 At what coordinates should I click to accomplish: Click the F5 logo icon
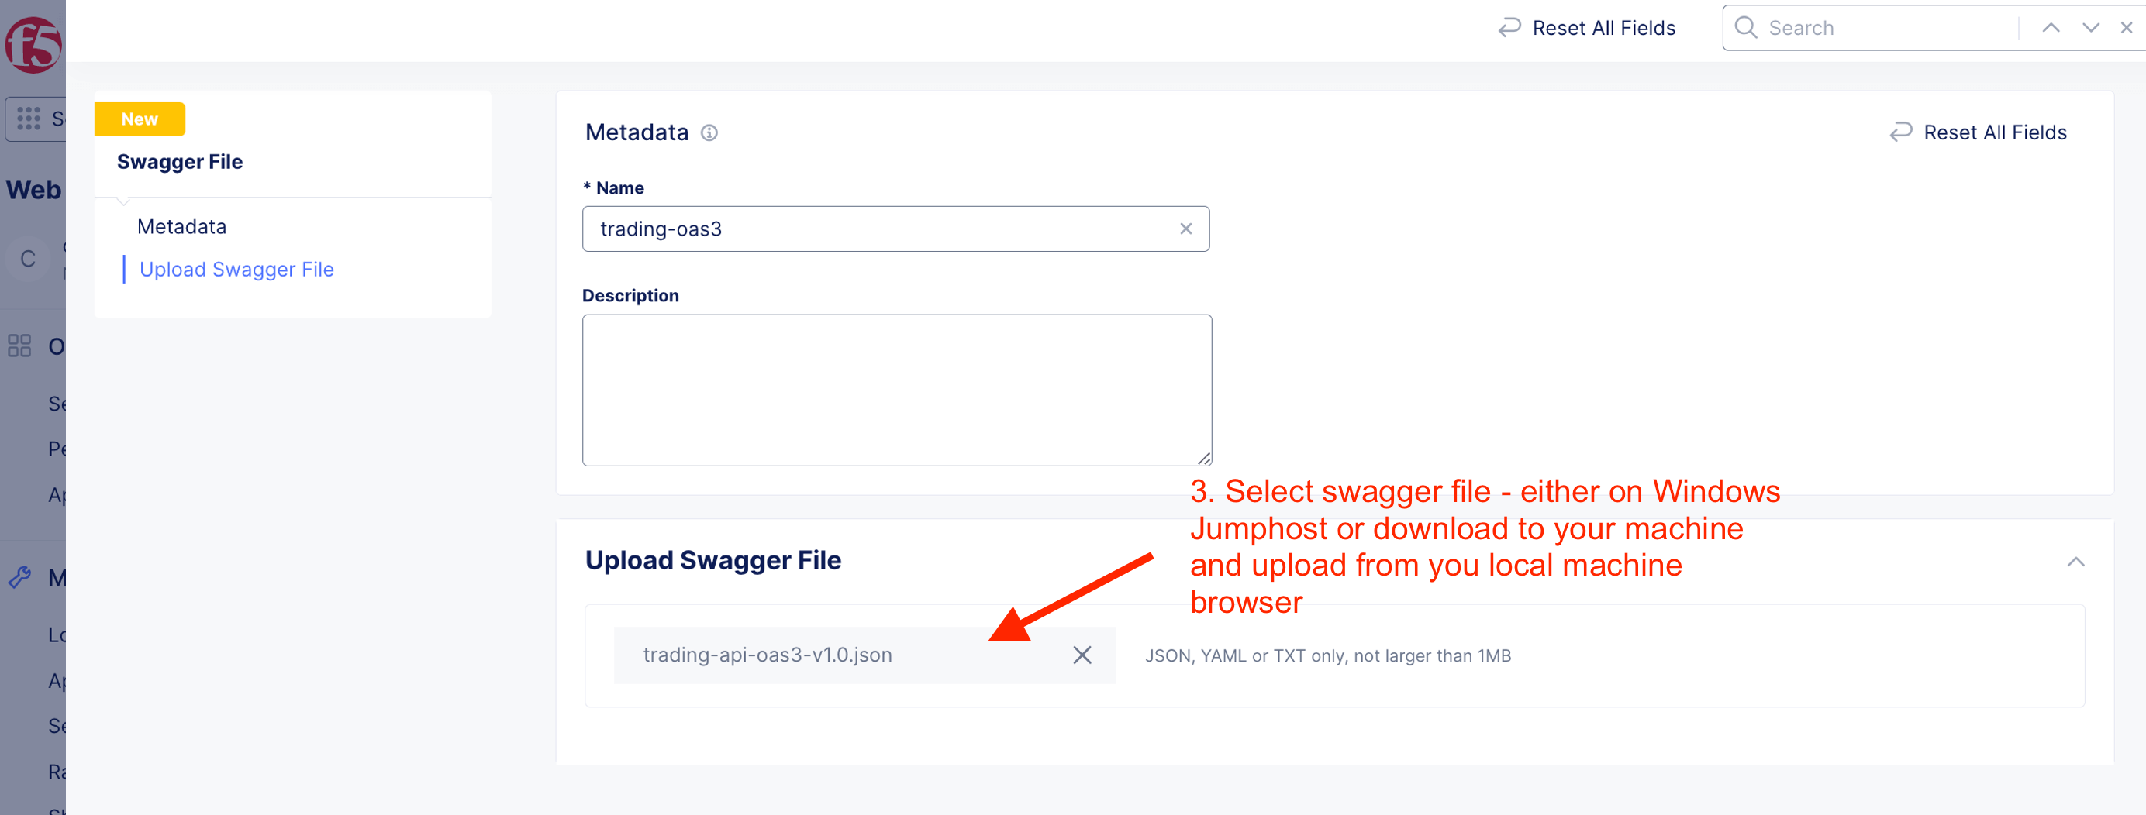point(33,44)
